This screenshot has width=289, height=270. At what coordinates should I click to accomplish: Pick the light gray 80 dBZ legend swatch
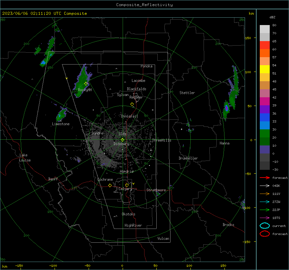265,29
